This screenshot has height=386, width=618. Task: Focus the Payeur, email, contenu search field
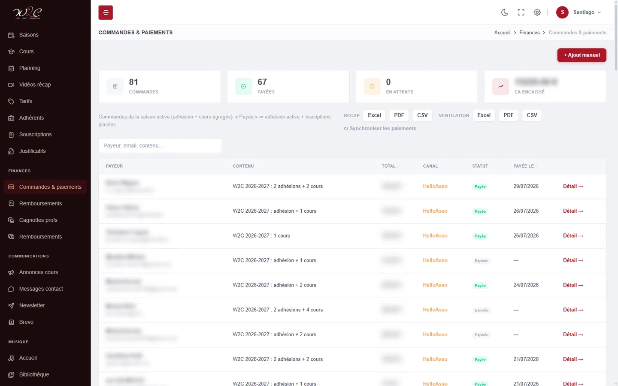pyautogui.click(x=160, y=146)
